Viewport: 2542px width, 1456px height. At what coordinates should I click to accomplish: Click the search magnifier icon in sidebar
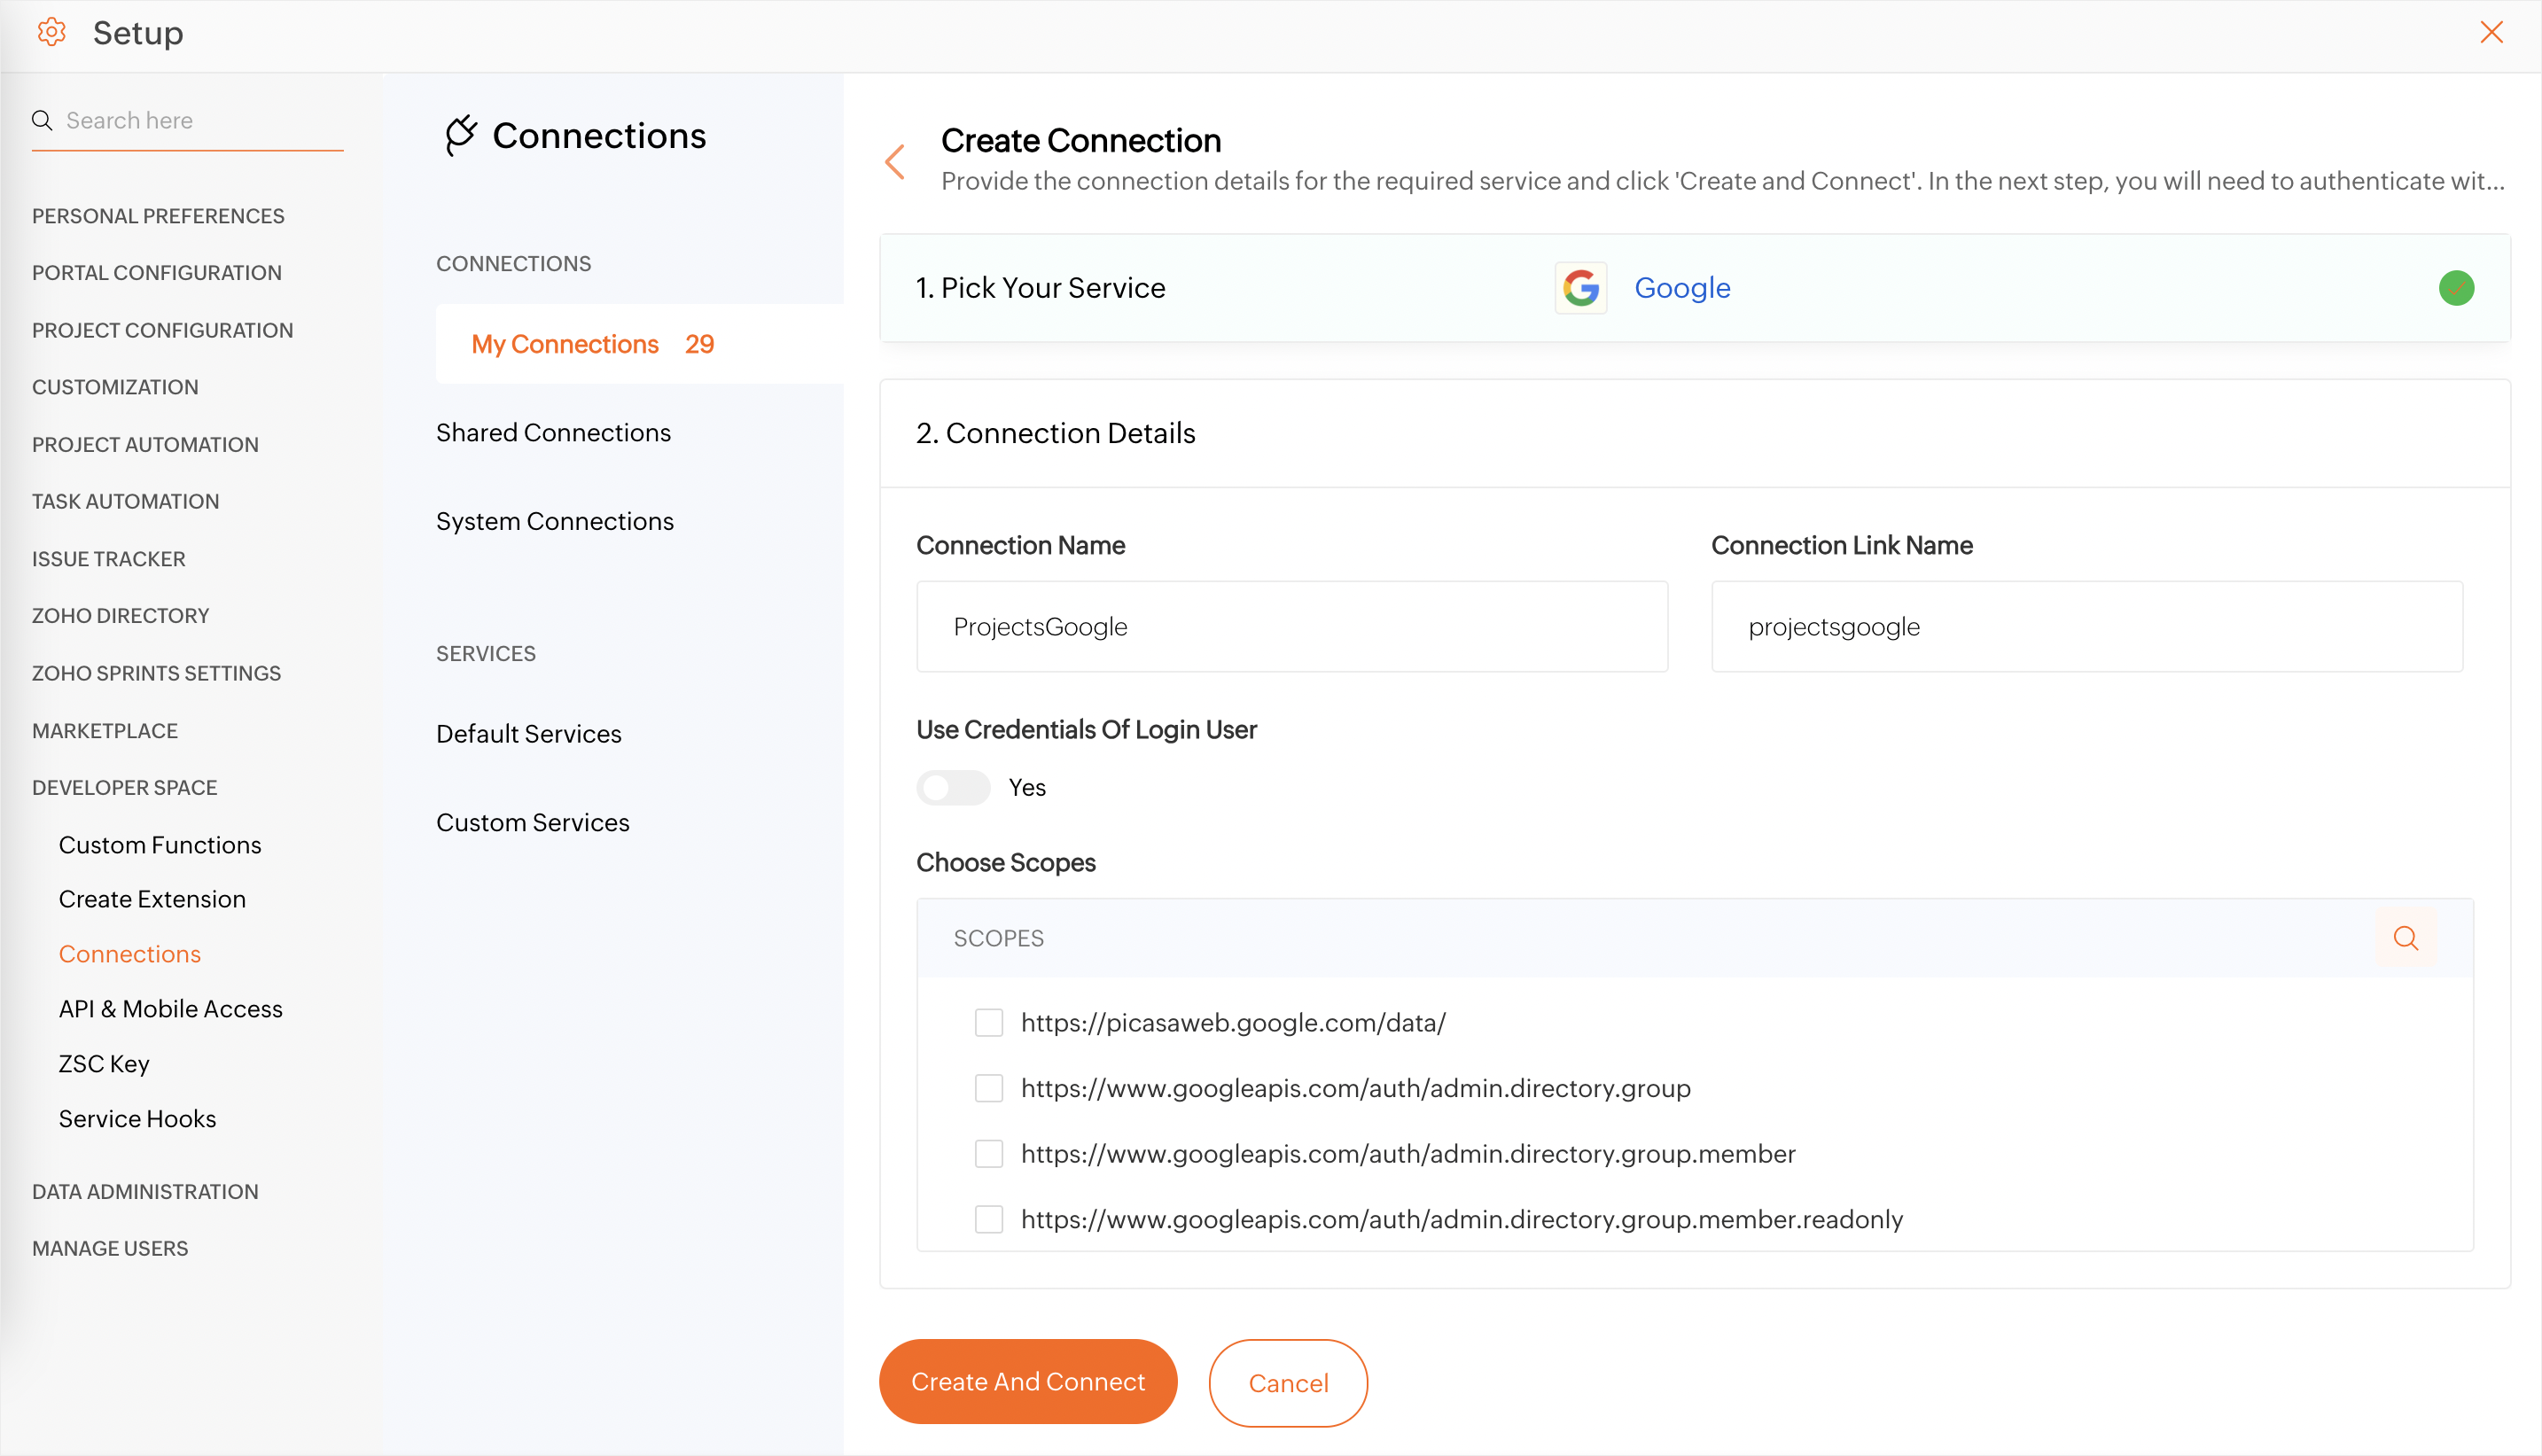point(42,120)
